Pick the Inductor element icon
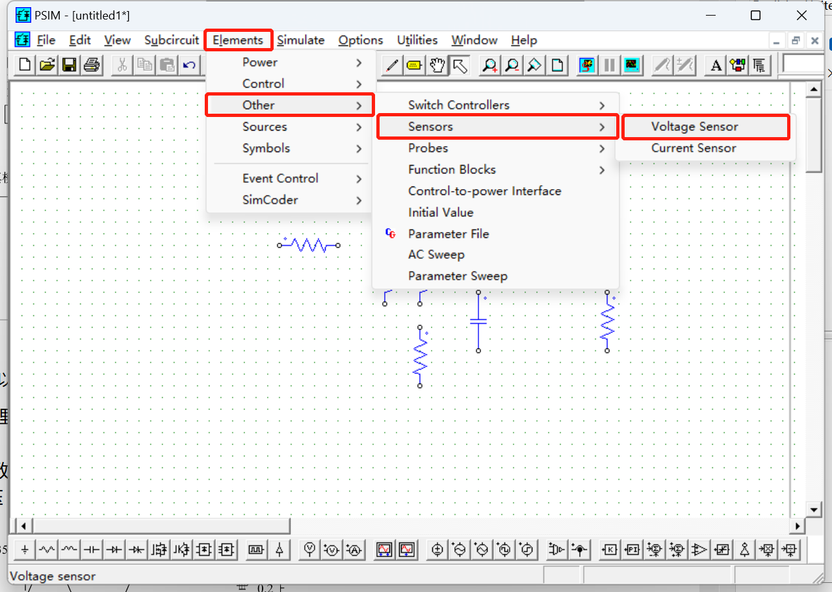The image size is (832, 592). [x=70, y=550]
